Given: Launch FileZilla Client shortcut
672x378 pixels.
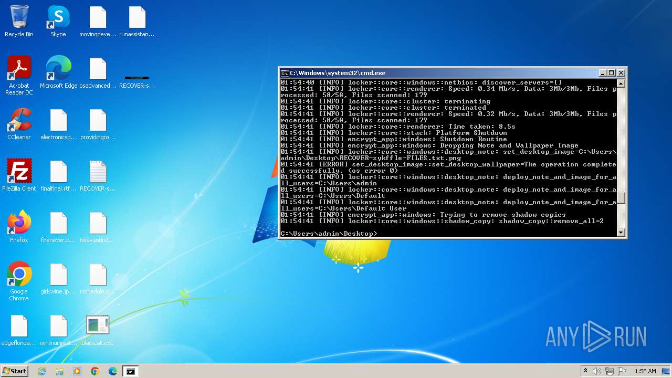Looking at the screenshot, I should click(19, 175).
